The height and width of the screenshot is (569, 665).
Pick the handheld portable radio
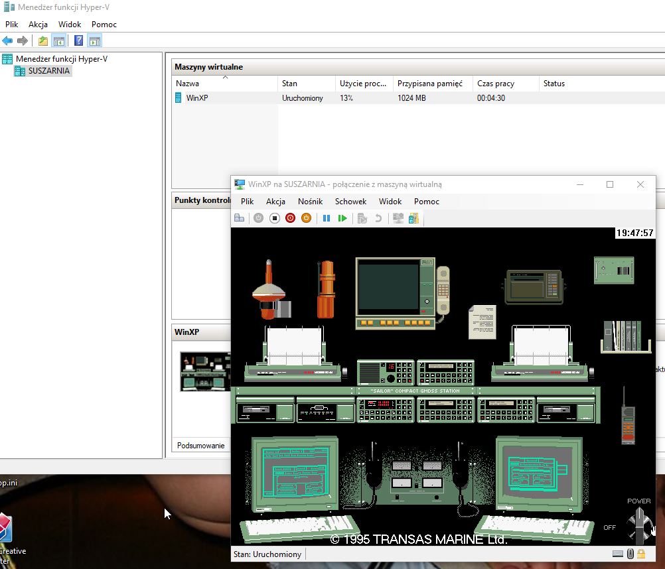pos(628,417)
